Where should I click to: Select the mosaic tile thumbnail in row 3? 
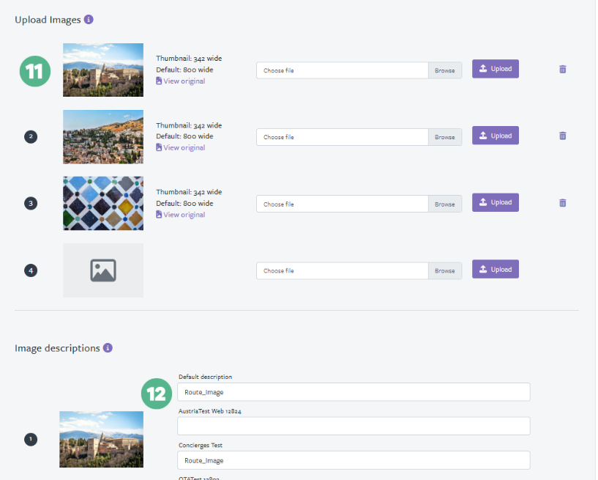[x=103, y=203]
